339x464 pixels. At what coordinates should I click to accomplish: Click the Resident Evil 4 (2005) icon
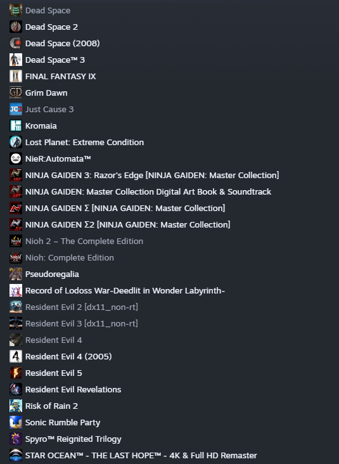coord(16,357)
